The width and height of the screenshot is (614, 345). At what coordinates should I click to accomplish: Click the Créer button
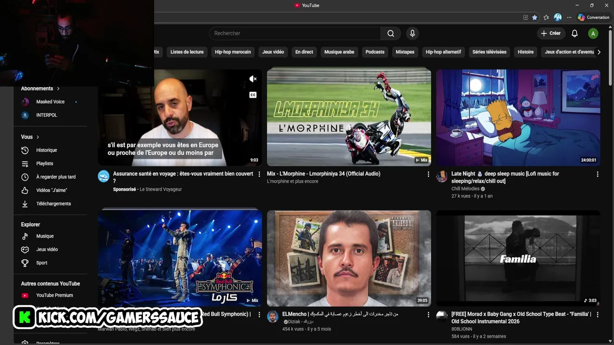coord(550,33)
